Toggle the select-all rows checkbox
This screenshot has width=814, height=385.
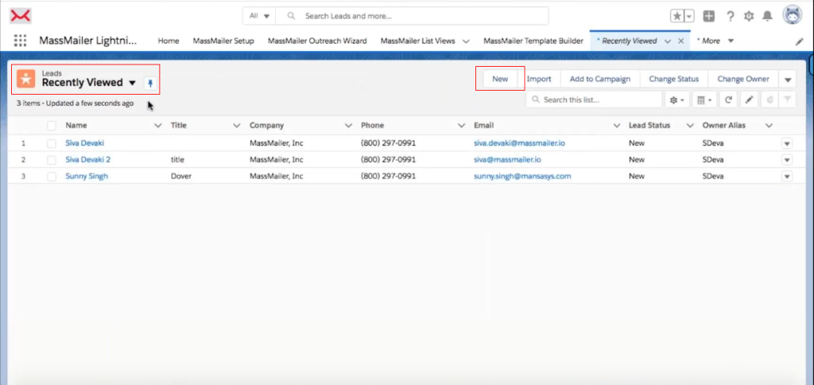click(x=52, y=126)
